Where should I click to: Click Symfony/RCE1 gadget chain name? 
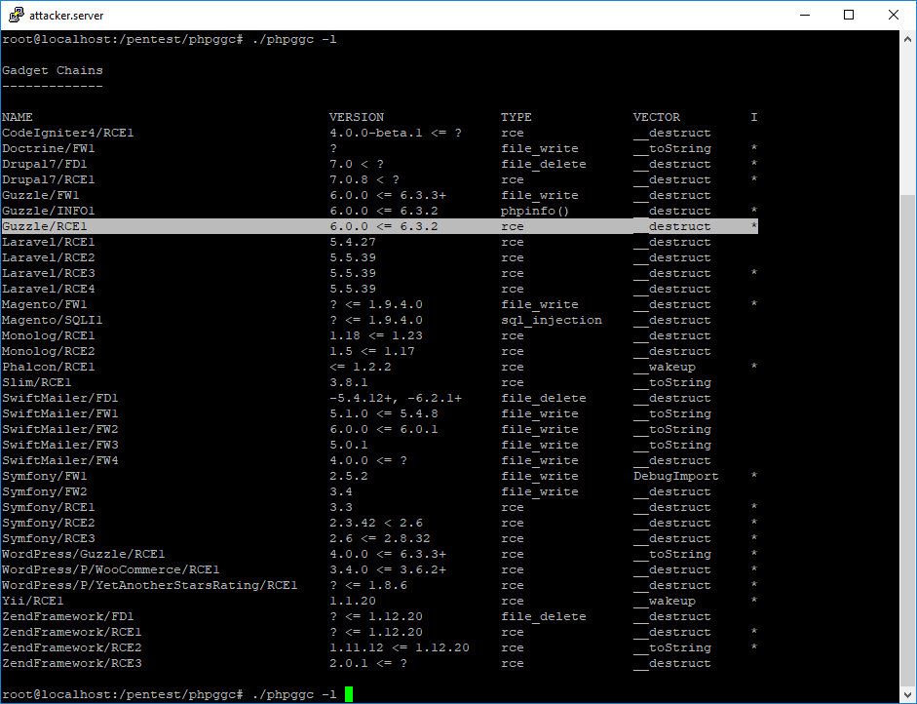point(49,507)
